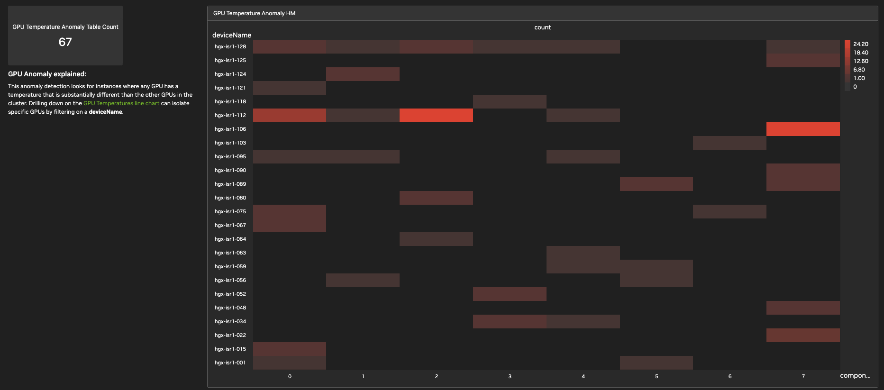Click device label hgx-isr1-112
Screen dimensions: 884x390
click(x=230, y=115)
